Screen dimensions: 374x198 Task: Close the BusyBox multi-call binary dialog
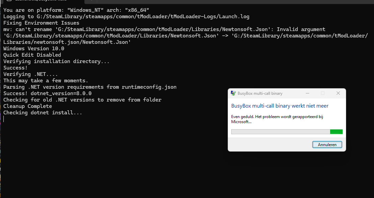tap(338, 93)
